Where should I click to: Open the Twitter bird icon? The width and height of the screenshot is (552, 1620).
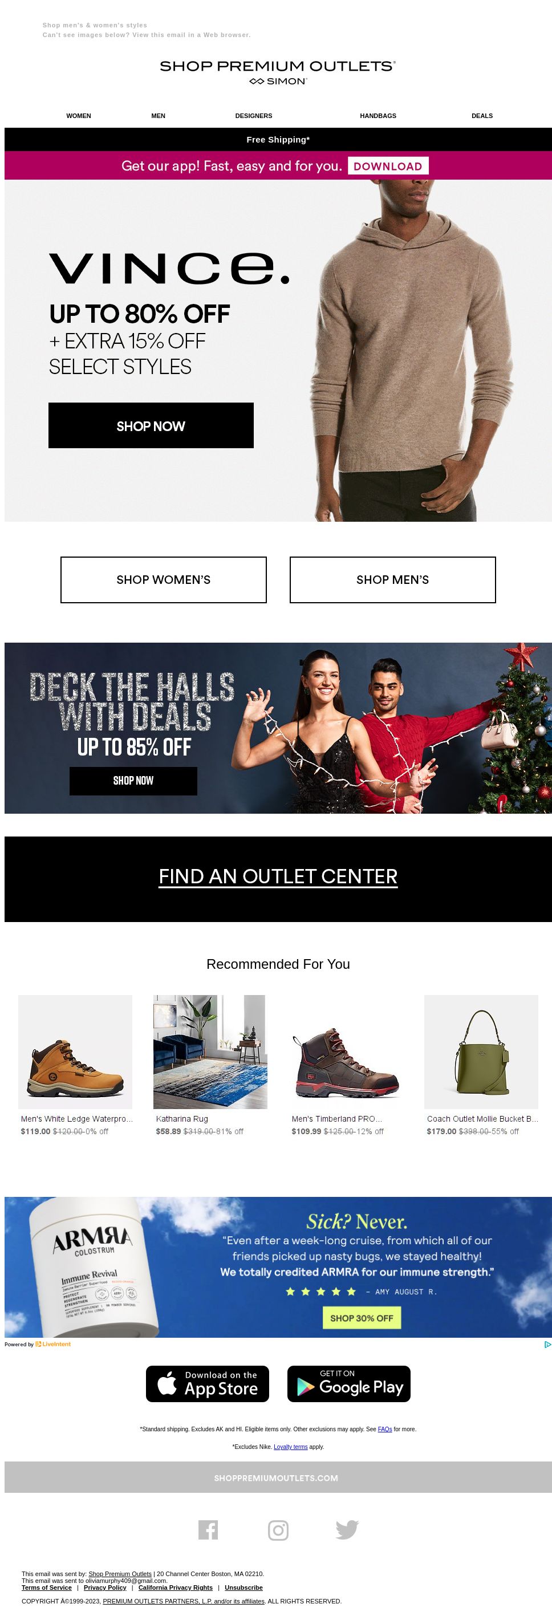(x=347, y=1529)
